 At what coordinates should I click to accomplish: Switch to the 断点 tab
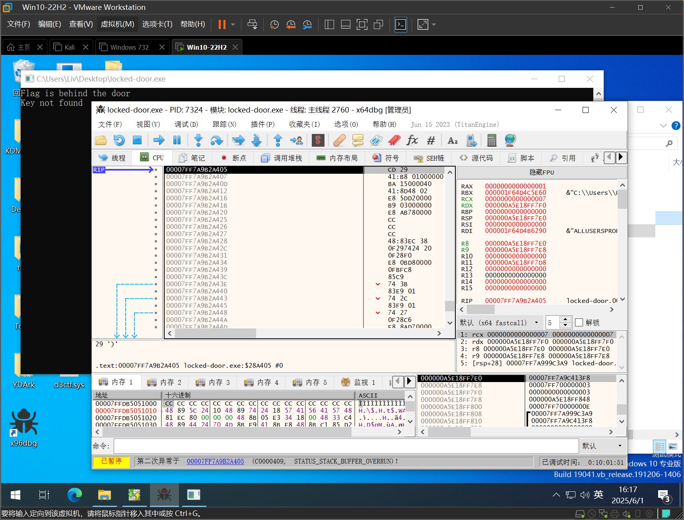click(x=233, y=158)
